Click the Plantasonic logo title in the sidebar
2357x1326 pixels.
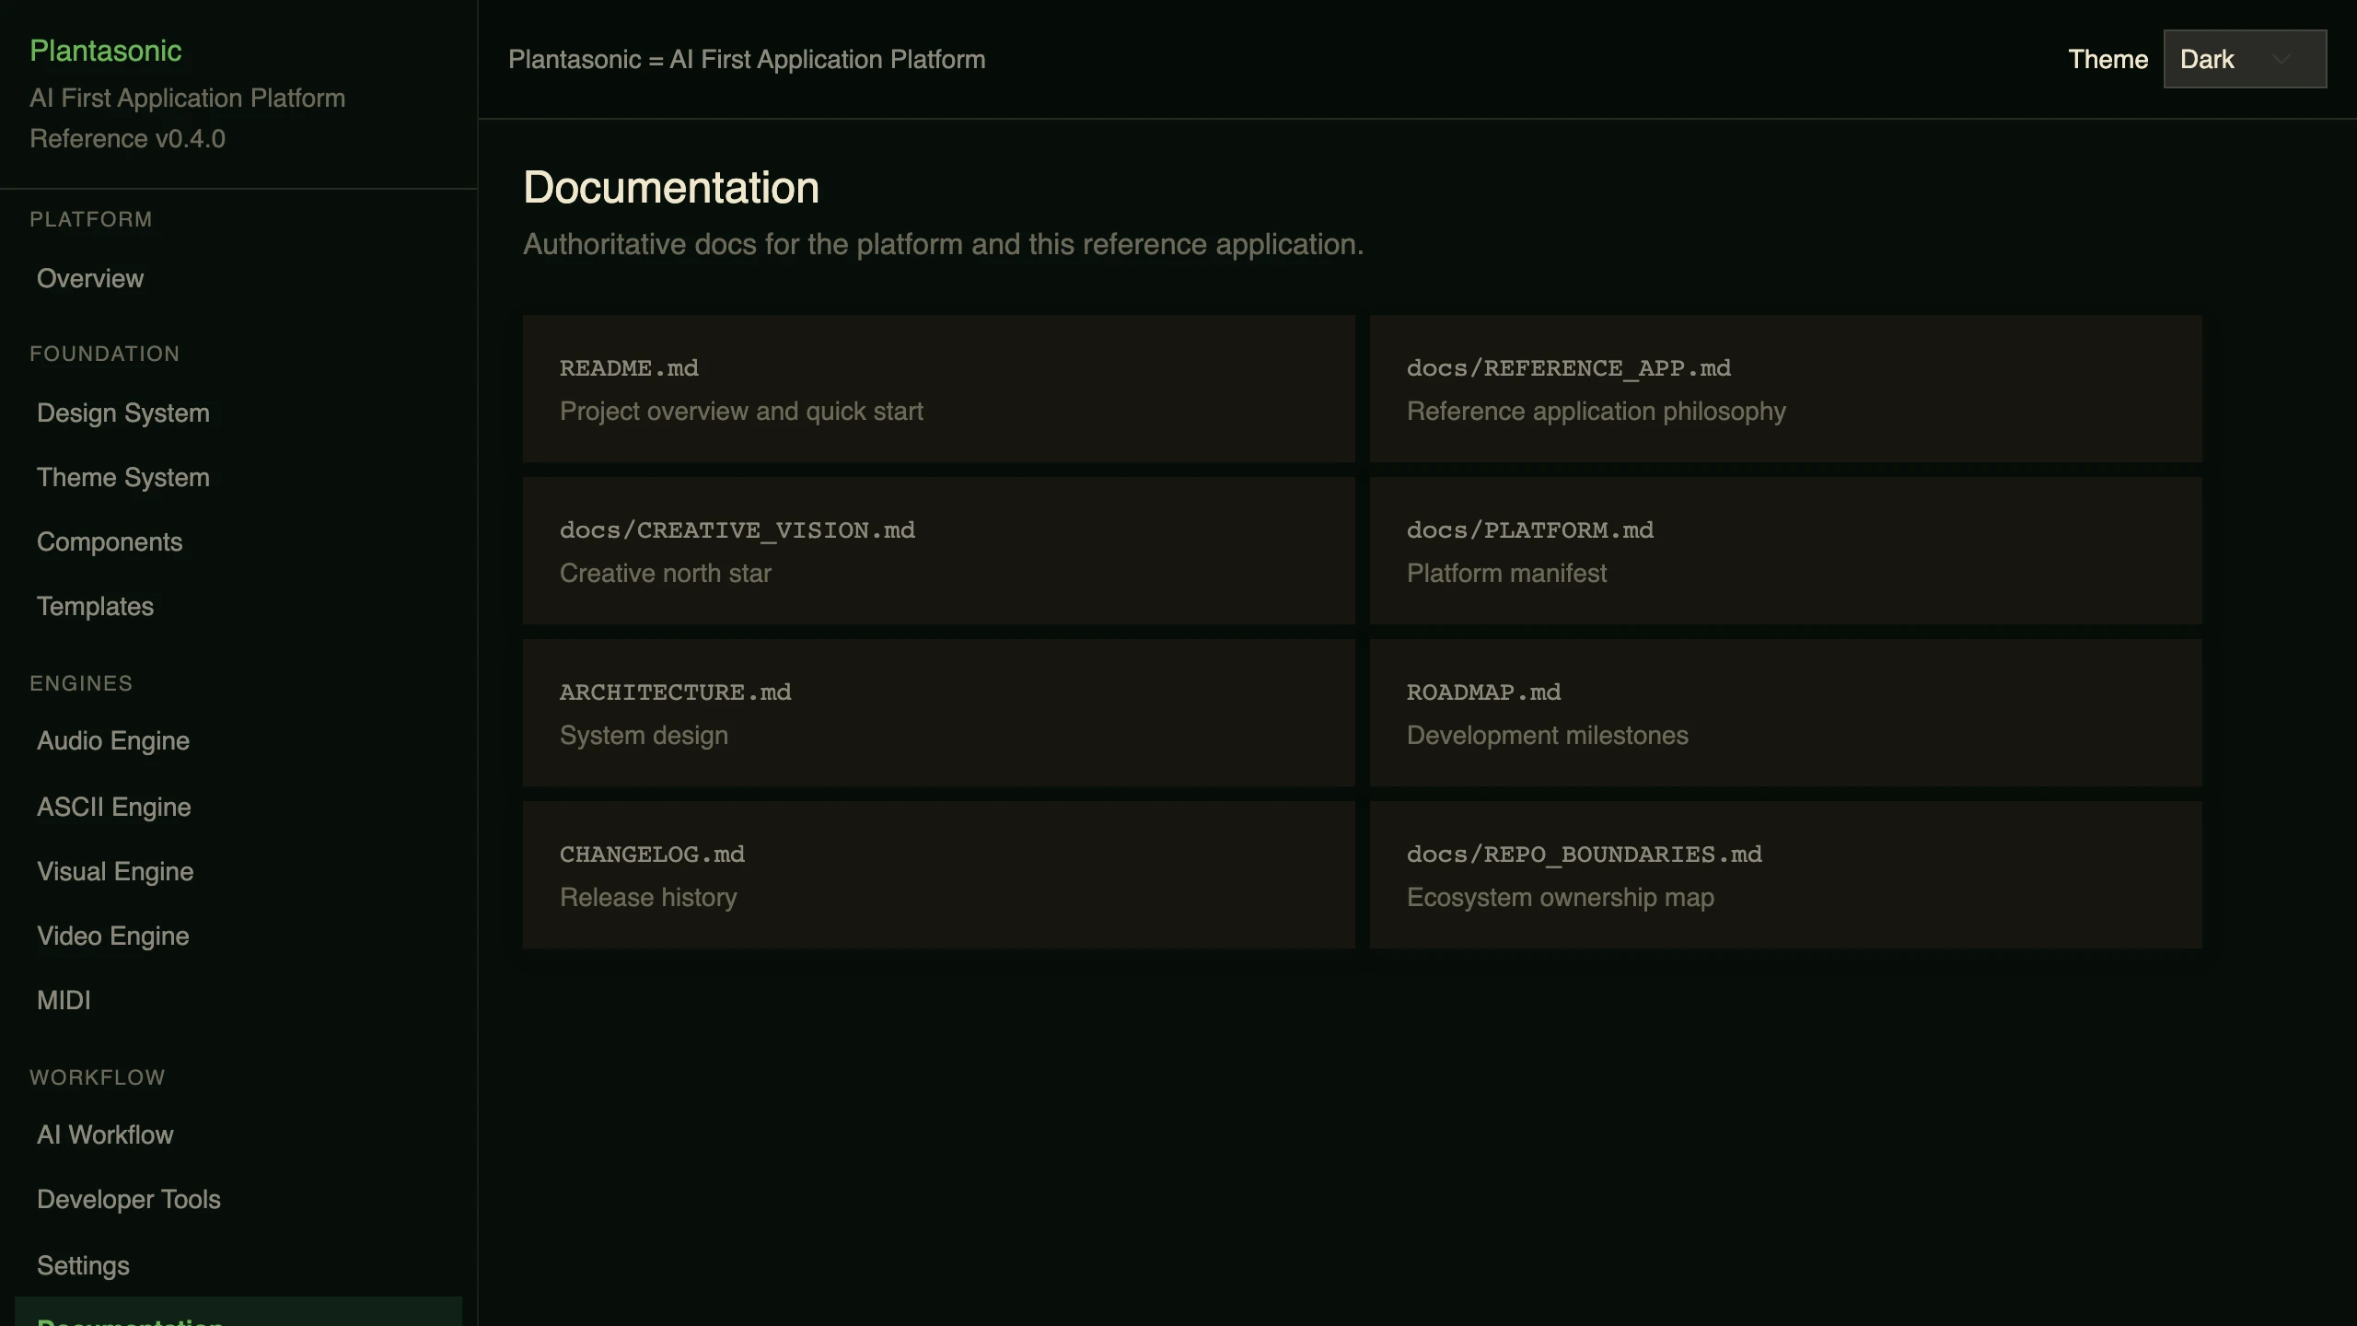pos(105,51)
